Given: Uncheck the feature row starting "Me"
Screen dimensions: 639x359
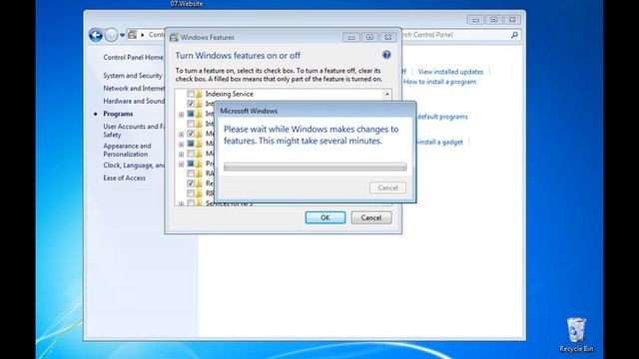Looking at the screenshot, I should point(191,134).
